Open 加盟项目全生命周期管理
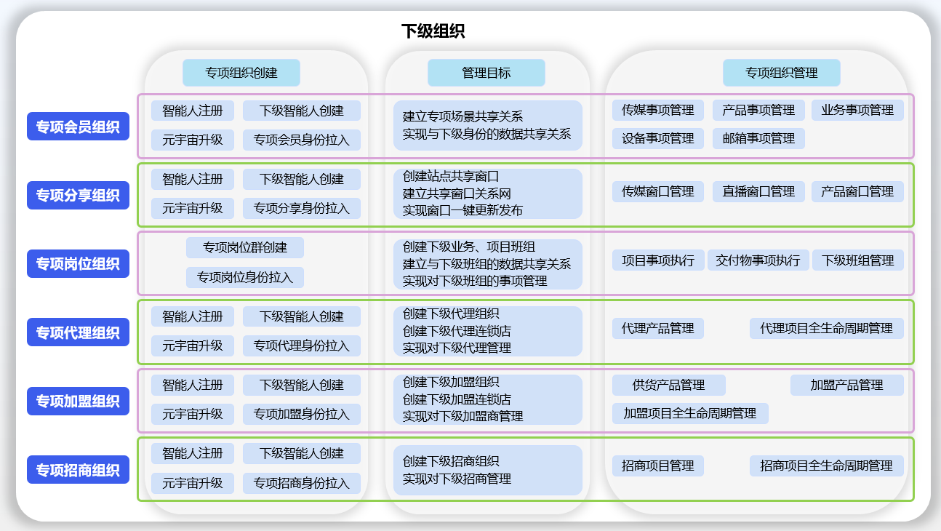 pyautogui.click(x=690, y=413)
